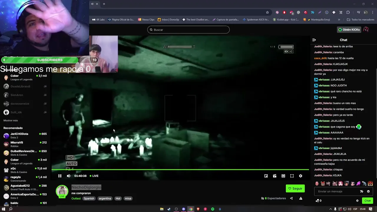Focus the Buscar search field
The image size is (377, 212).
pyautogui.click(x=188, y=30)
